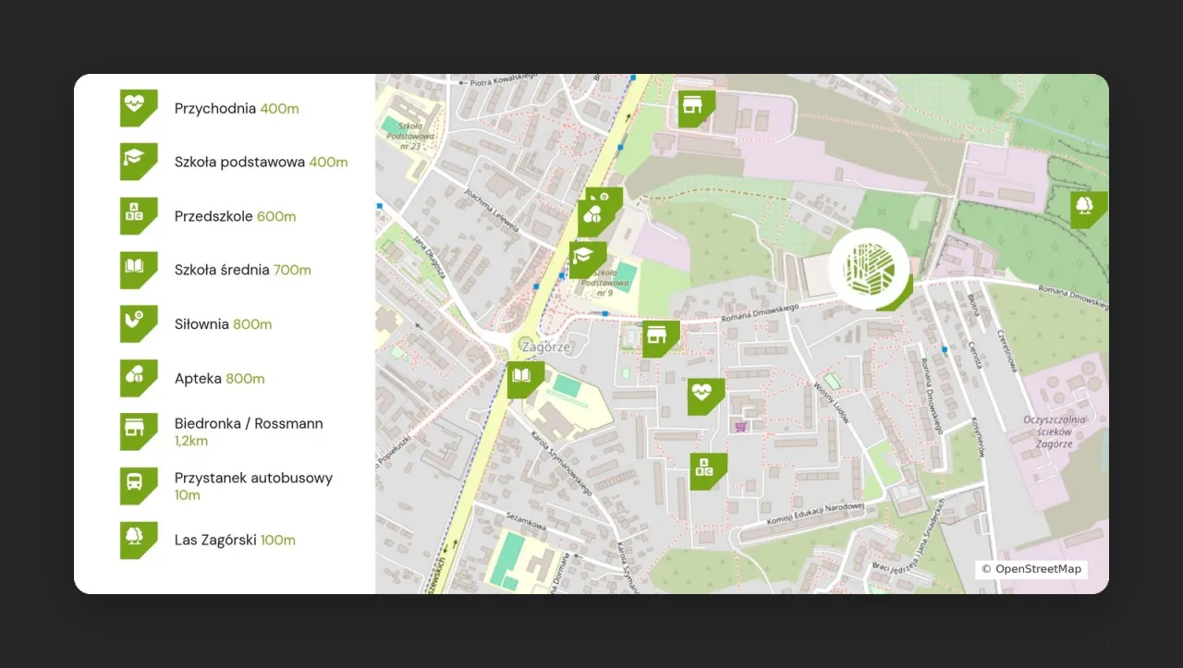Click the tree icon beside Las Zagórski
The height and width of the screenshot is (668, 1183).
coord(139,540)
